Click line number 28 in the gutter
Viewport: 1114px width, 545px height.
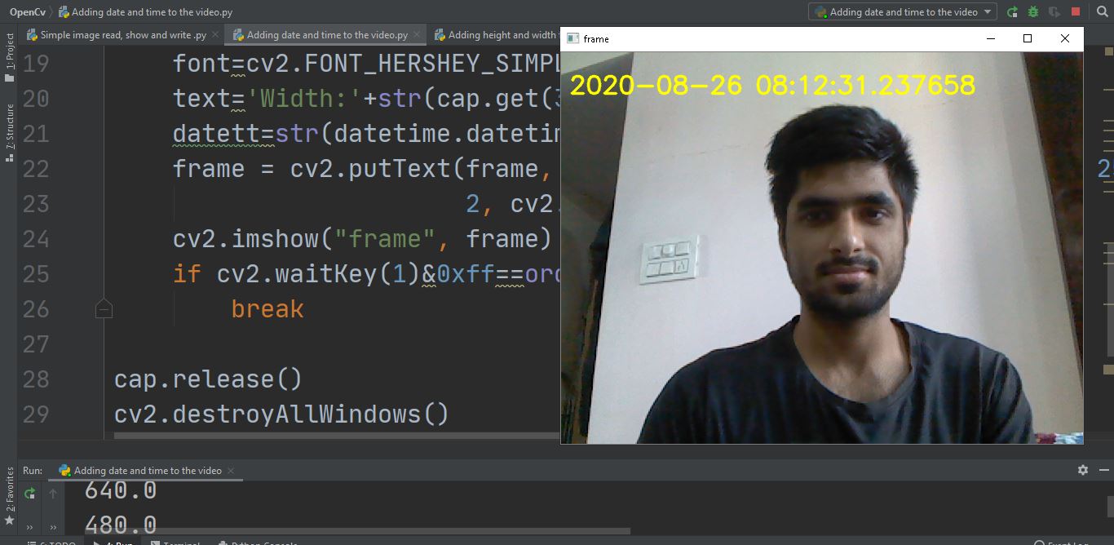coord(36,379)
